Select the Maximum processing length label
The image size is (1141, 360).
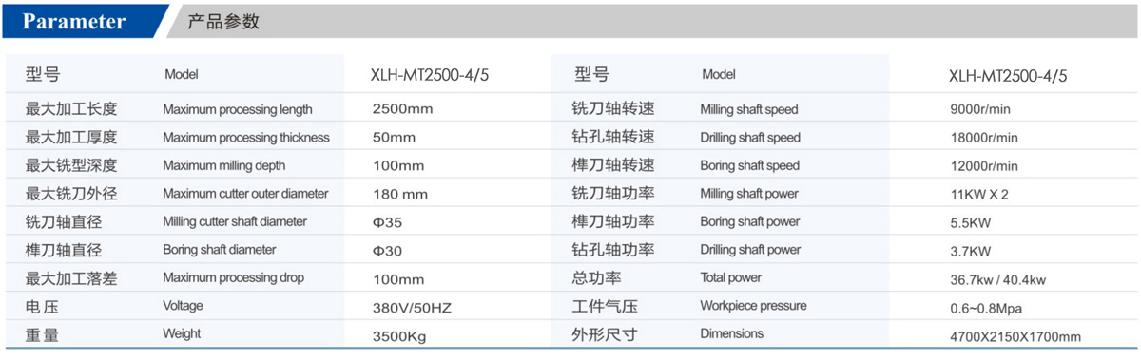pos(238,109)
